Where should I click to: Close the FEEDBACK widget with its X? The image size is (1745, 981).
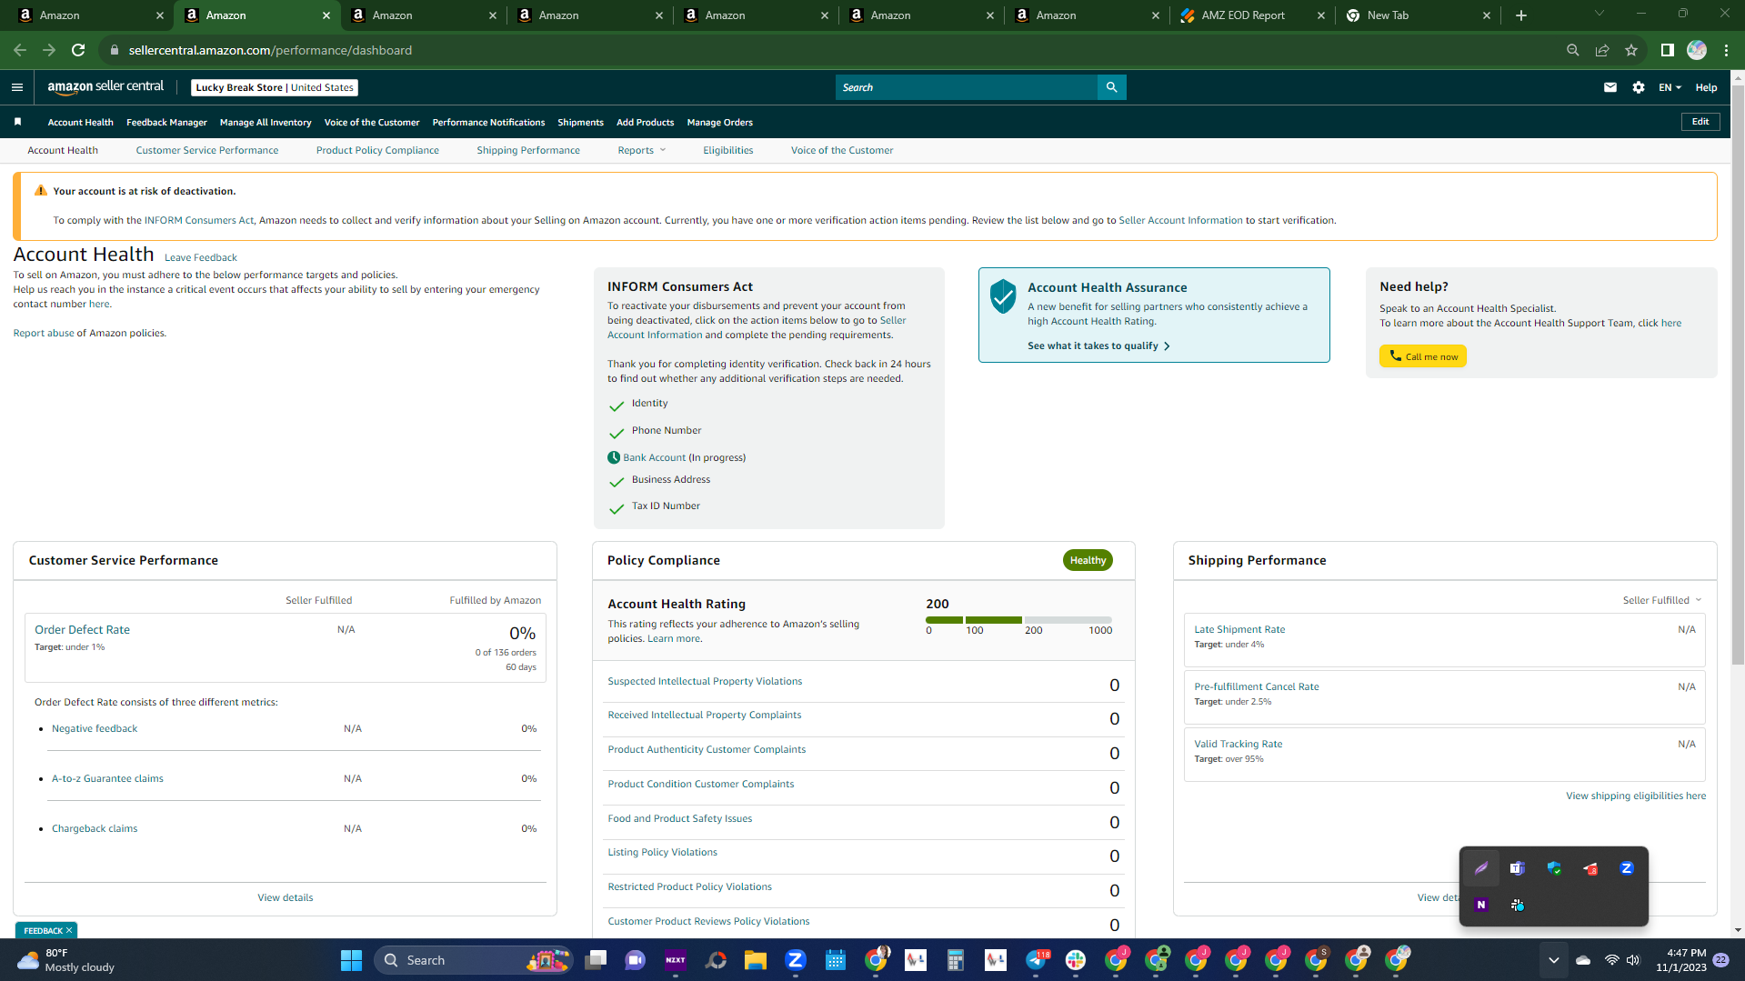[69, 930]
